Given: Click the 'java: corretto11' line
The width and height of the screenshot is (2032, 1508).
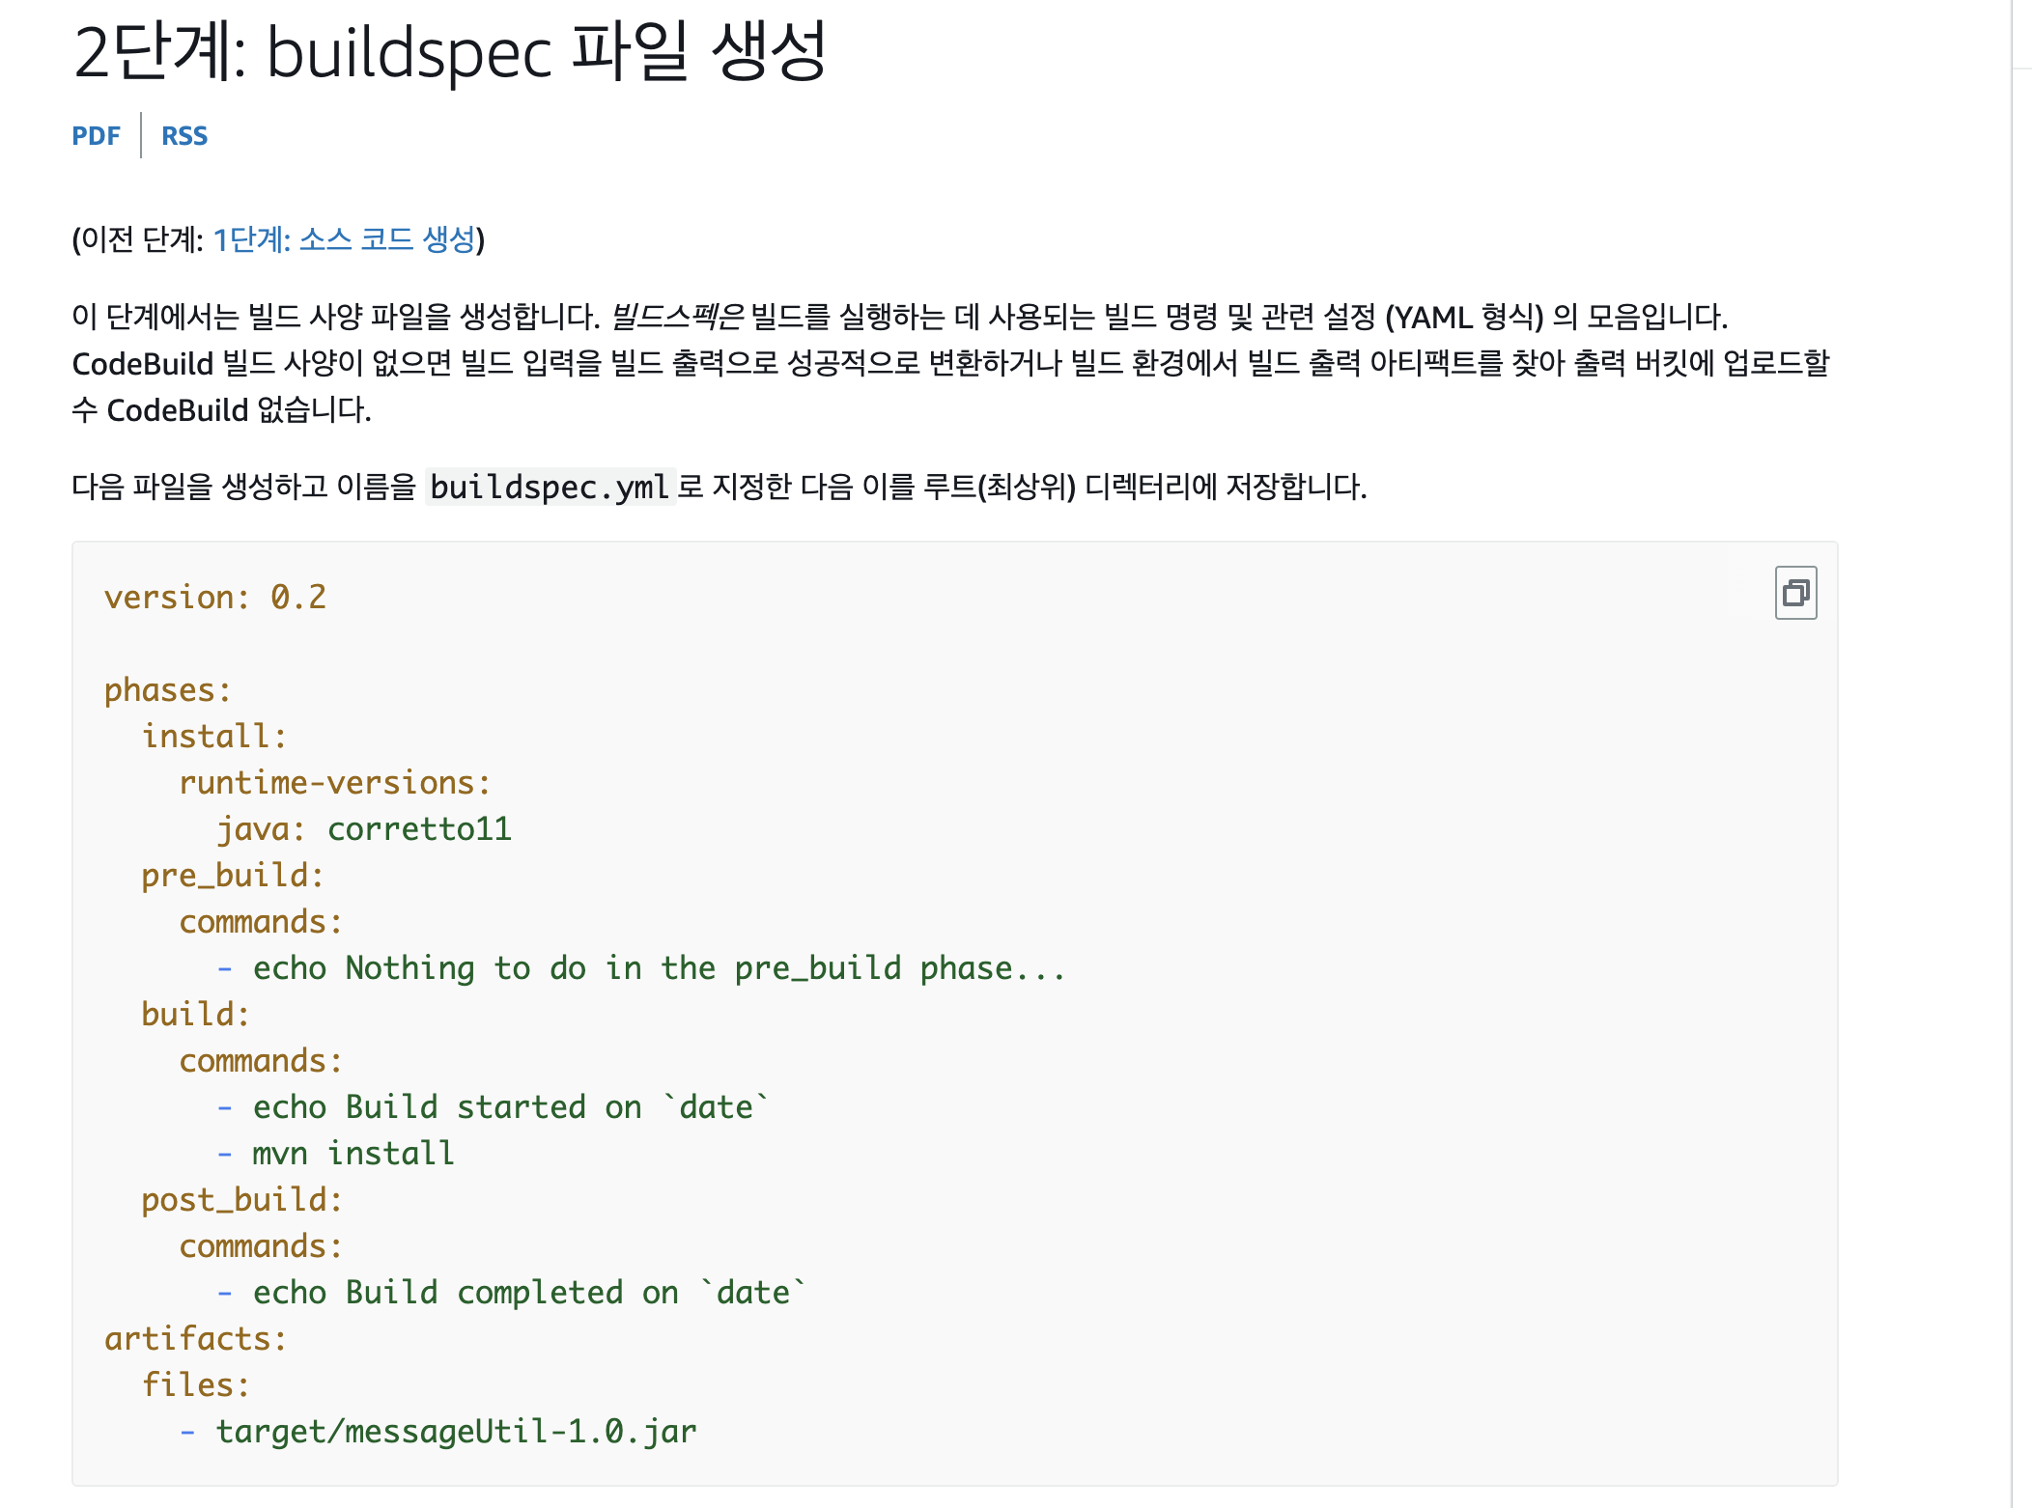Looking at the screenshot, I should point(364,829).
